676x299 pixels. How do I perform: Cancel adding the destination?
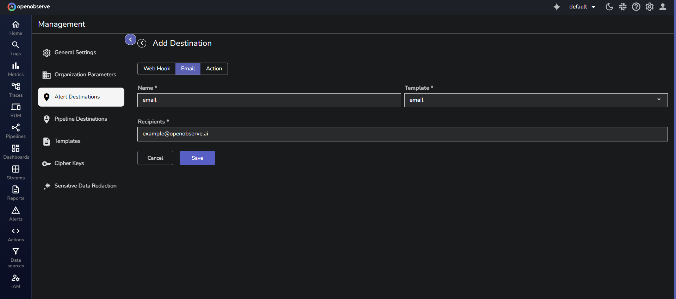pos(155,158)
